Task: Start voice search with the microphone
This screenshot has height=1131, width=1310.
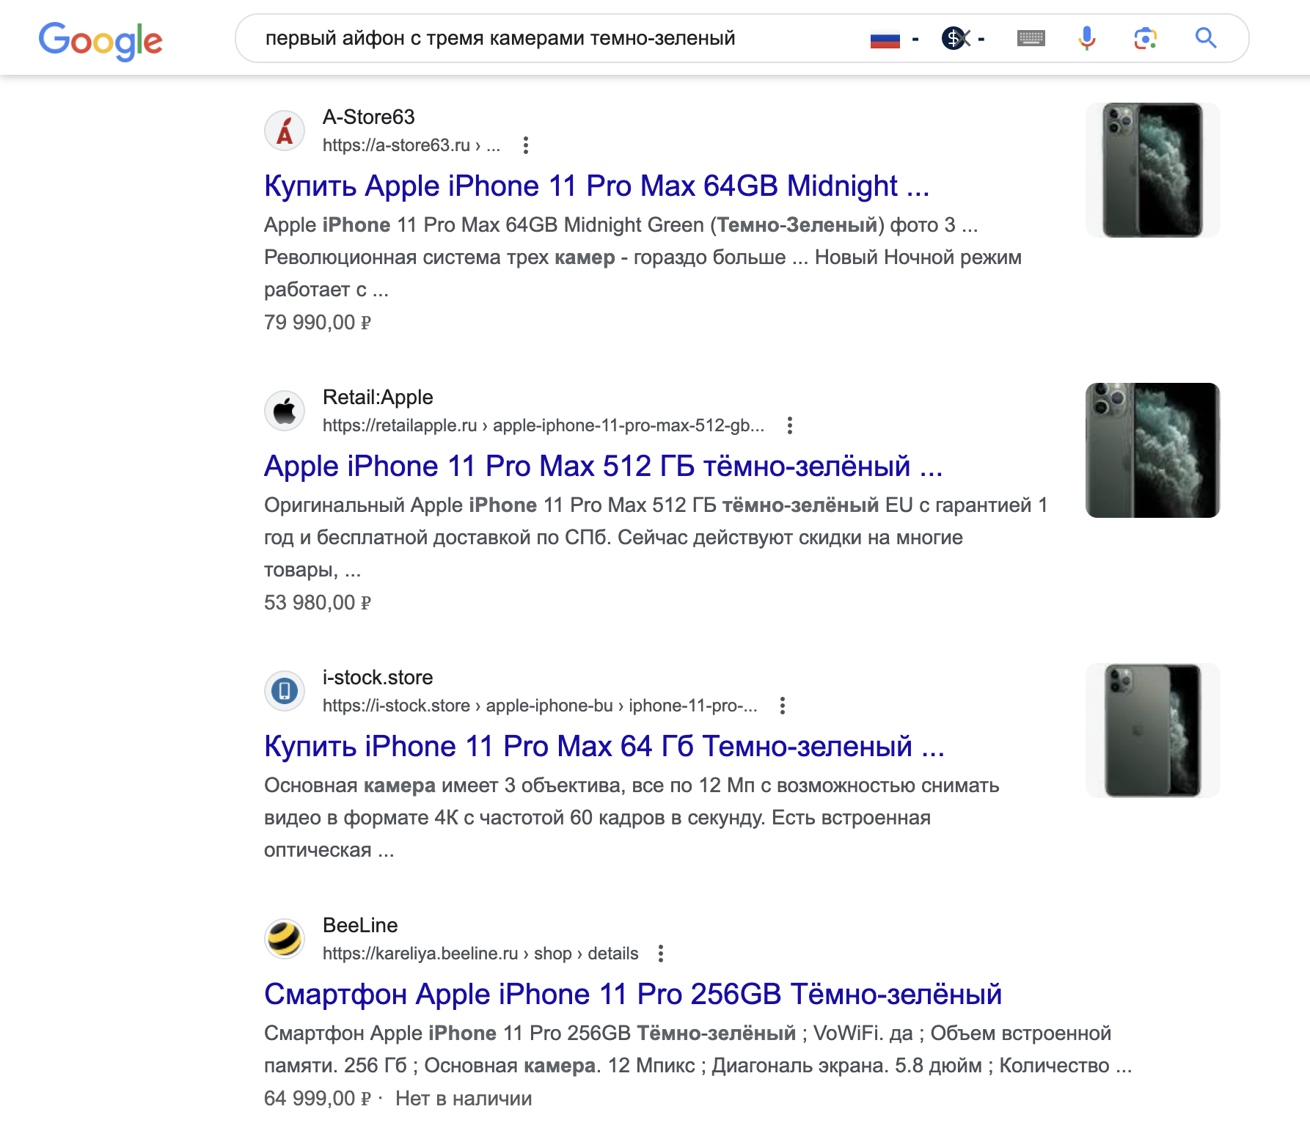Action: tap(1087, 38)
